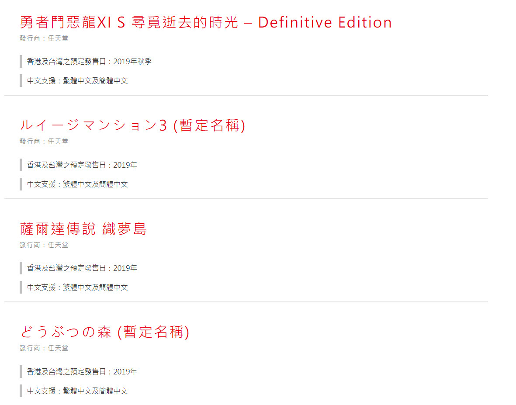Click 中文支援 line under ルイージマンション3
Viewport: 516px width, 405px height.
(77, 184)
